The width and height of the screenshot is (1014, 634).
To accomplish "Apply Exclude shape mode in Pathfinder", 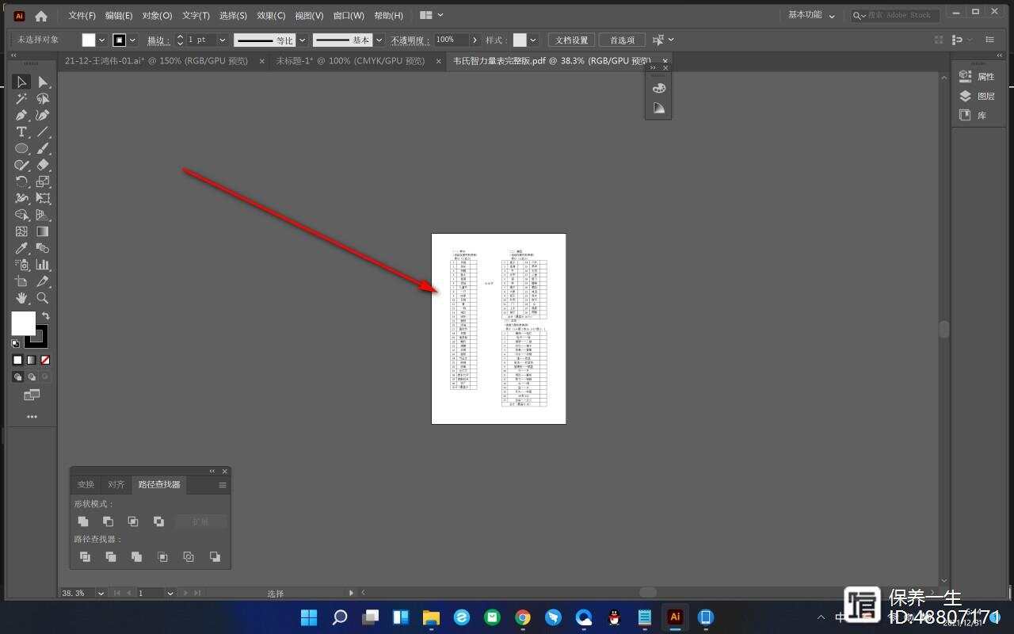I will (x=159, y=521).
